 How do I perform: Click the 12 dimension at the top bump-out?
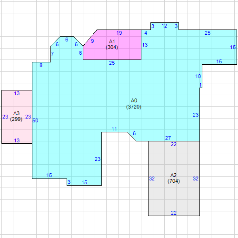[x=164, y=26]
